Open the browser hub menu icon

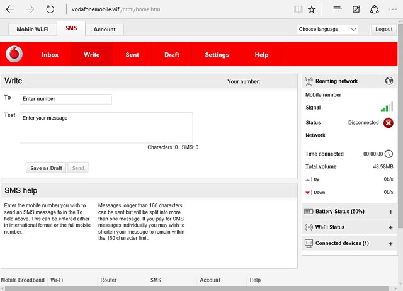(x=338, y=9)
